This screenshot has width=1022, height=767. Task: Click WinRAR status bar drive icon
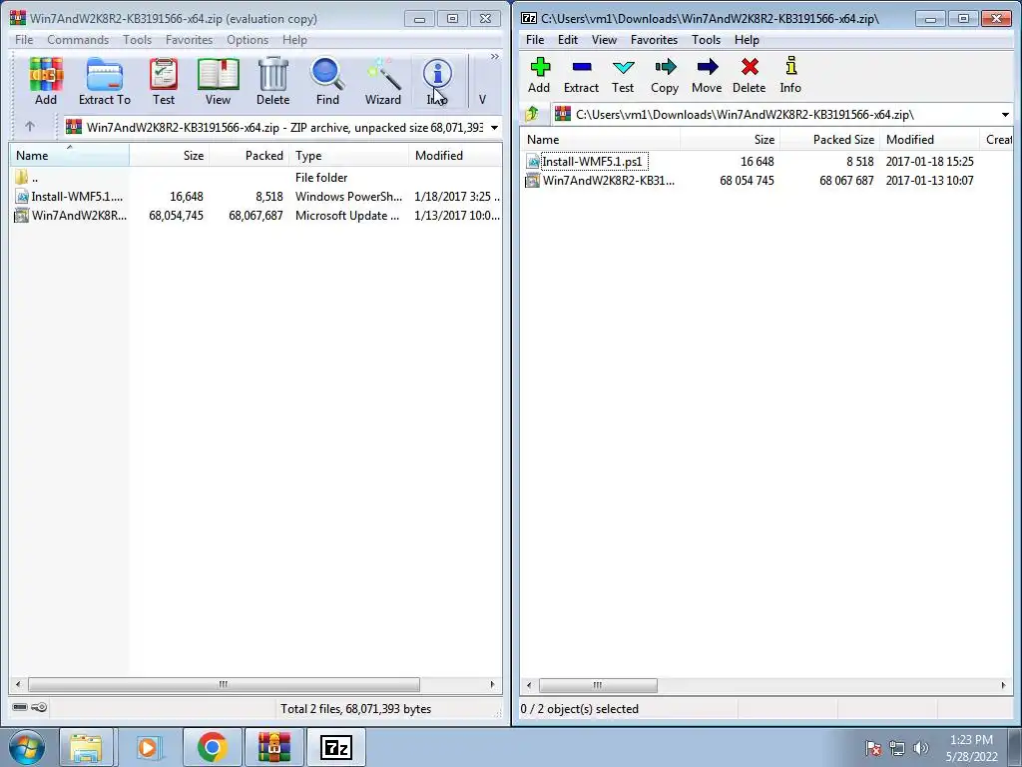[x=20, y=707]
